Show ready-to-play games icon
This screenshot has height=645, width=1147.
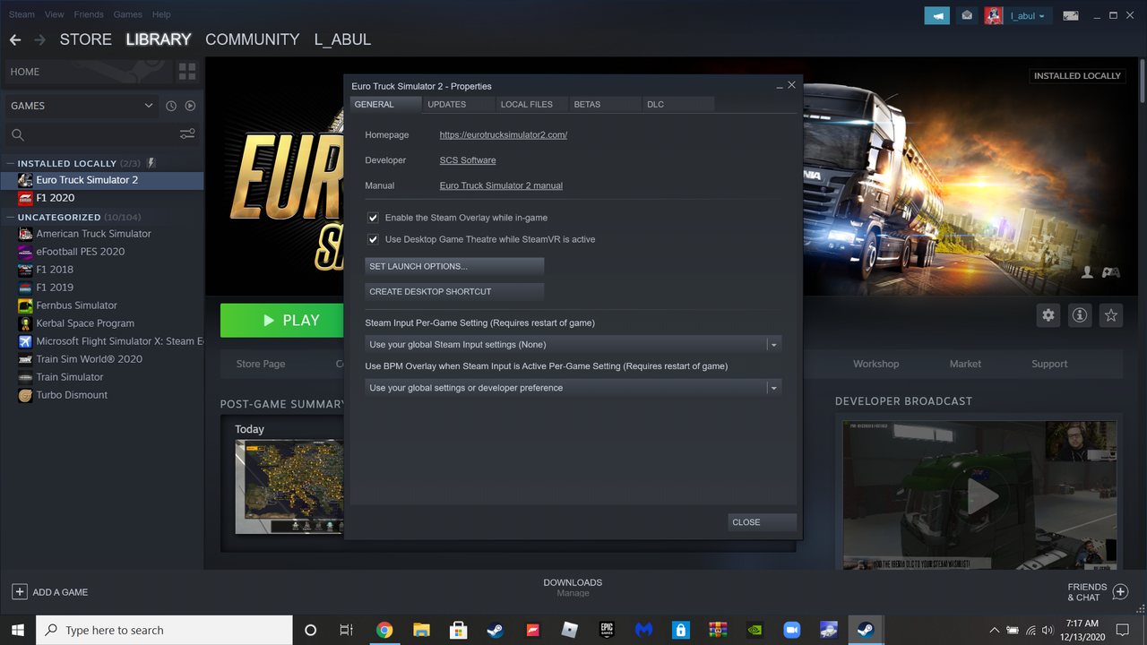pos(190,106)
